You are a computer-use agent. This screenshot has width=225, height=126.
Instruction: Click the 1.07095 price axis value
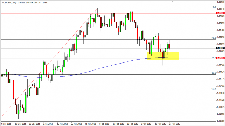tap(221, 23)
